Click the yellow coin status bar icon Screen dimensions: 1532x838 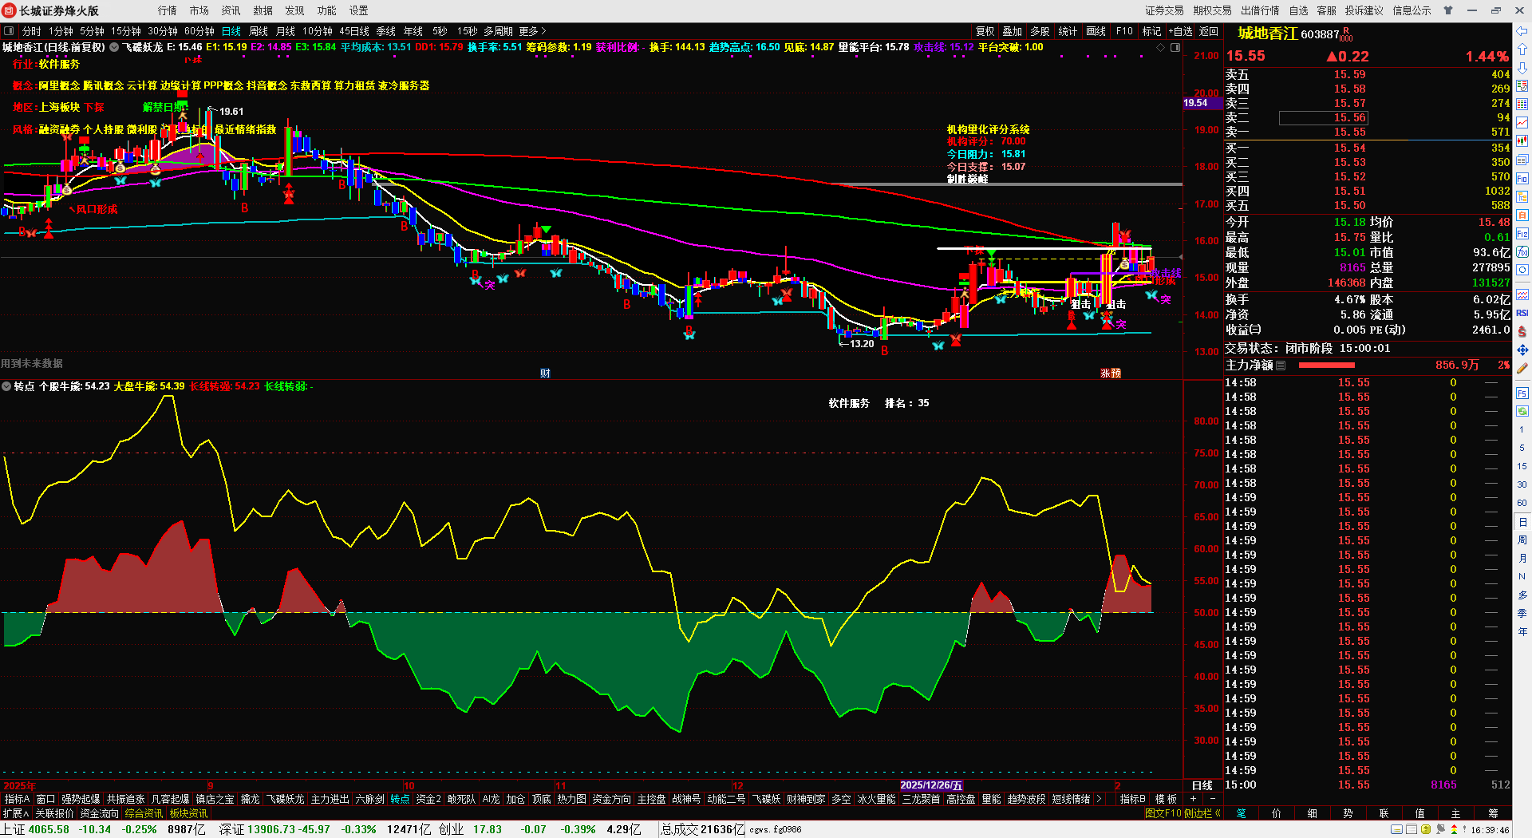[x=1426, y=830]
